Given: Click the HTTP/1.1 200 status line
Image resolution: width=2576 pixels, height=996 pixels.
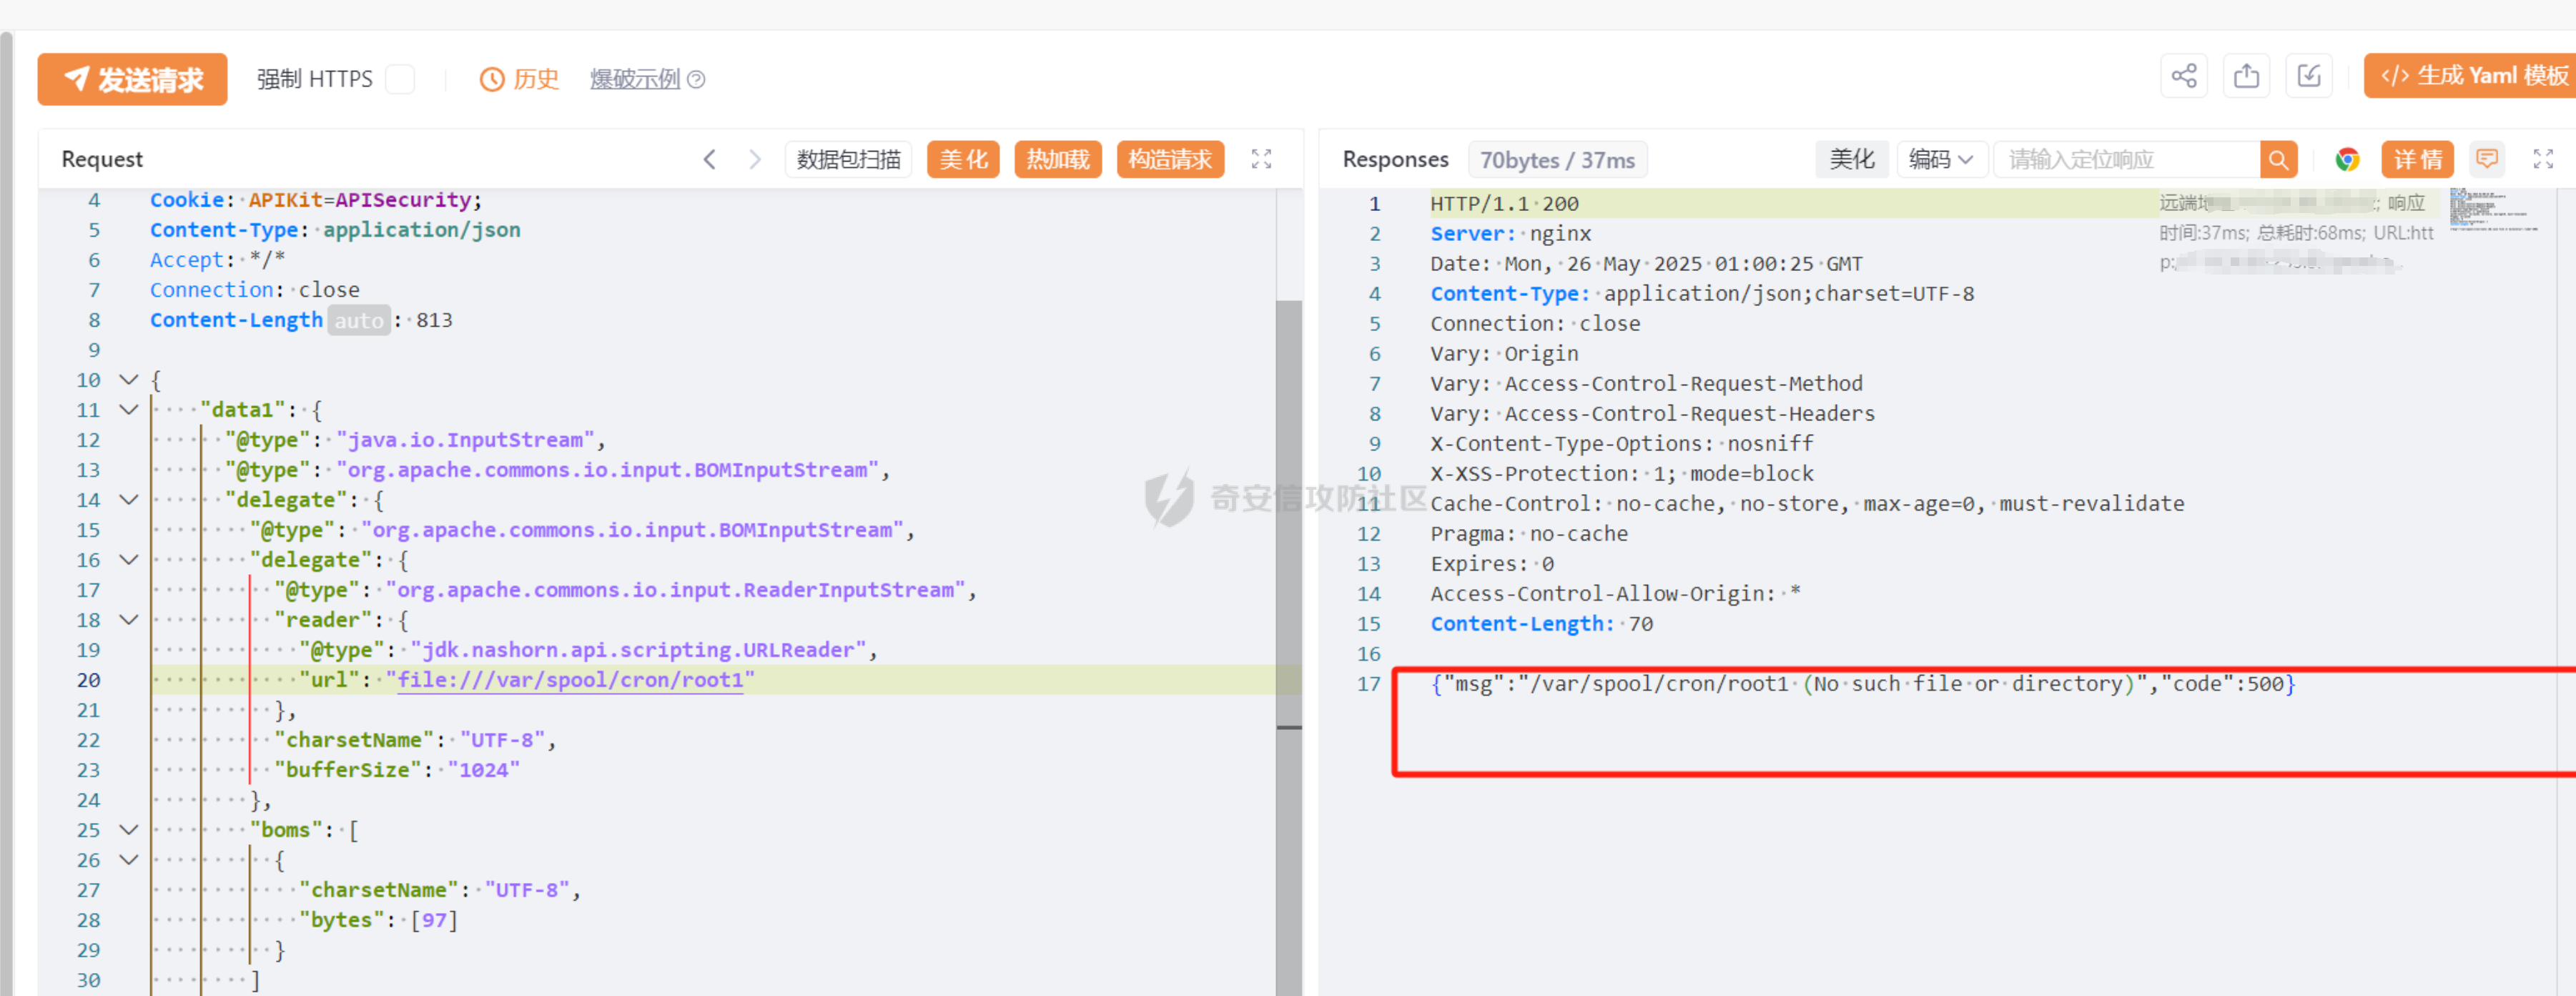Looking at the screenshot, I should pyautogui.click(x=1504, y=204).
